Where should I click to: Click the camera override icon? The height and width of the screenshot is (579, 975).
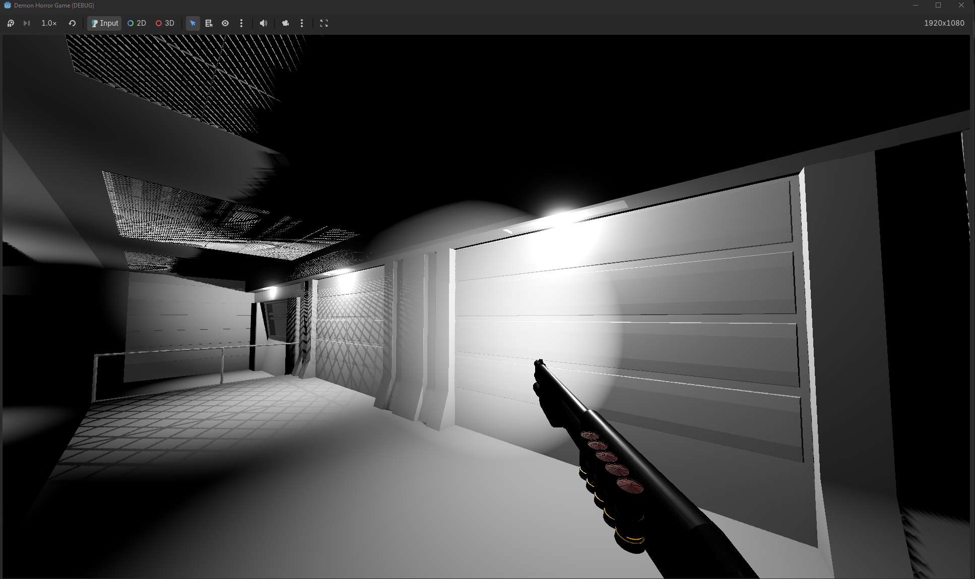pos(286,23)
